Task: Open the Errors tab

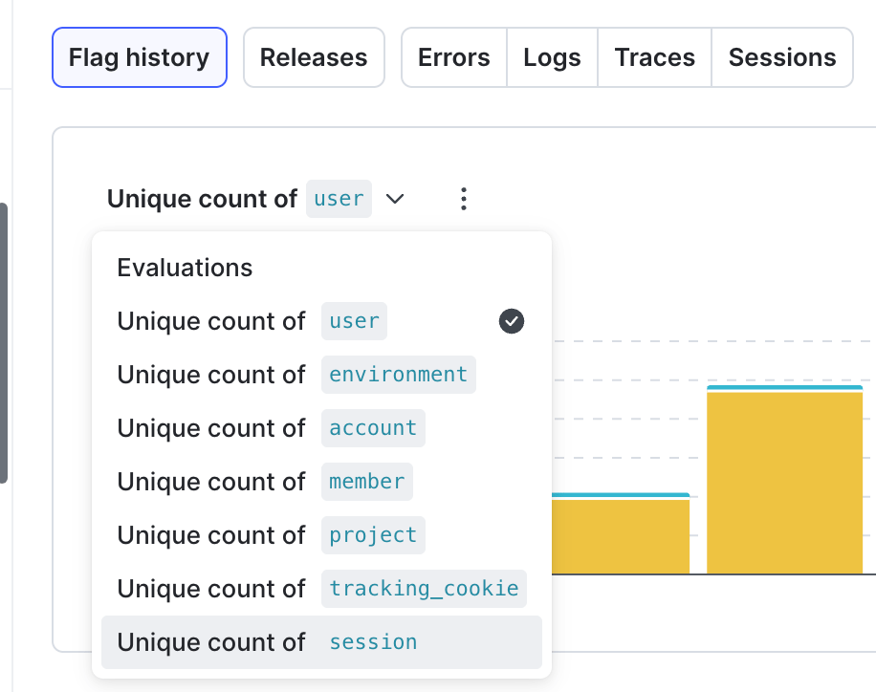Action: click(453, 57)
